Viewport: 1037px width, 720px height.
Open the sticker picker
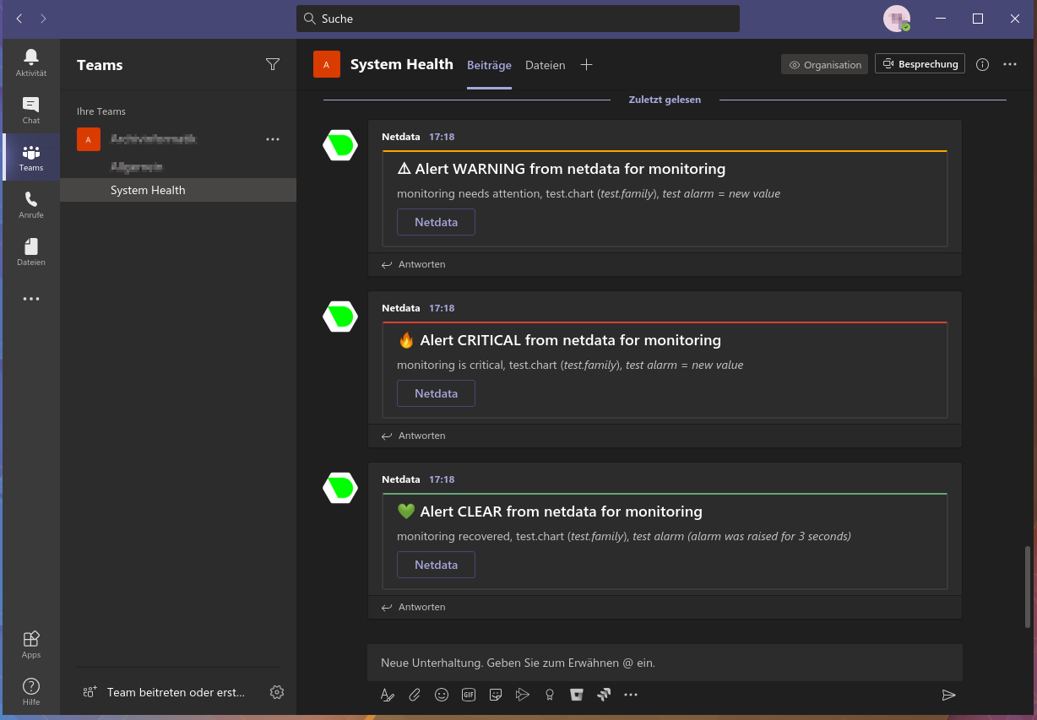(496, 695)
